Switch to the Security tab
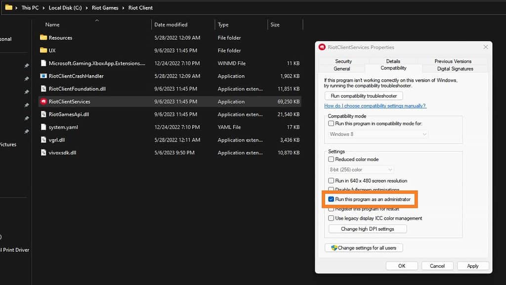The image size is (506, 285). (343, 61)
